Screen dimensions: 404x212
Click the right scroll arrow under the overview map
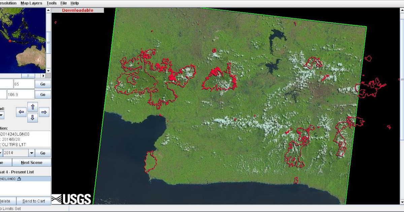(44, 76)
